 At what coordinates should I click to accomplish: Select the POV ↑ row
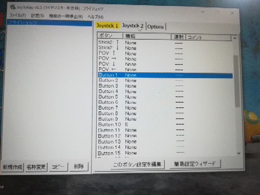pyautogui.click(x=165, y=53)
